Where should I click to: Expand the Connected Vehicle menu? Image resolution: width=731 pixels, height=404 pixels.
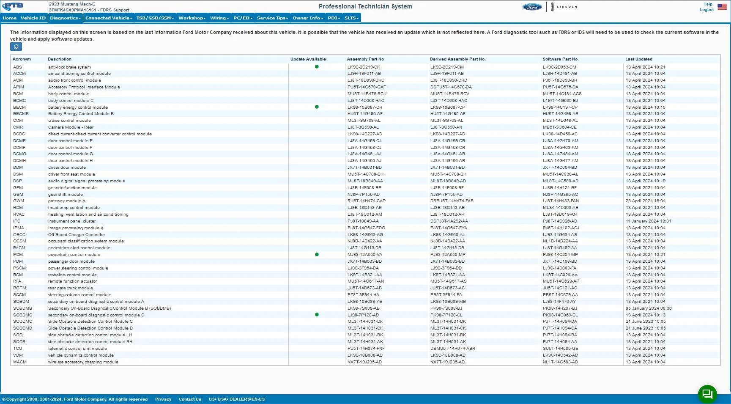click(109, 18)
